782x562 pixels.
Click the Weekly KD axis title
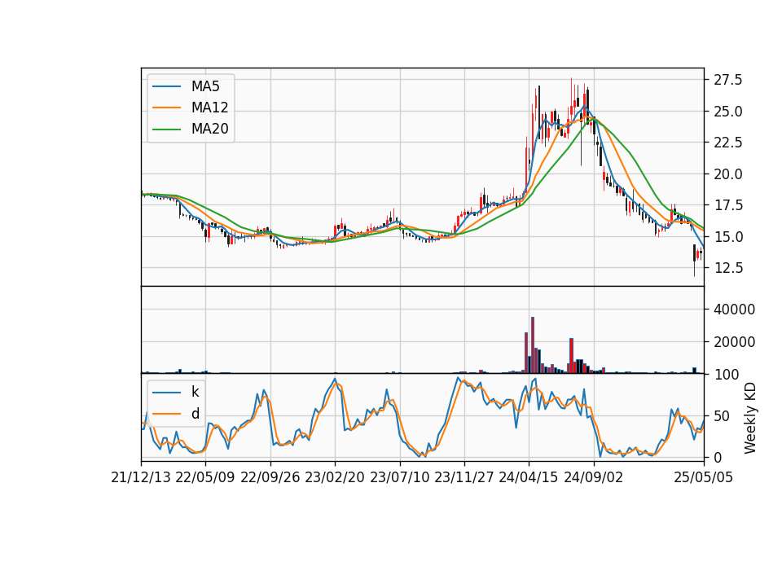click(x=750, y=419)
